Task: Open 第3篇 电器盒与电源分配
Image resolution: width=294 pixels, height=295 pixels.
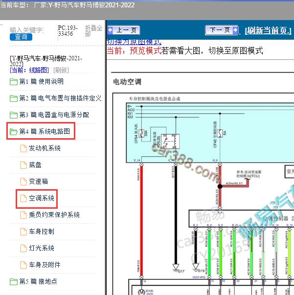Action: point(54,115)
